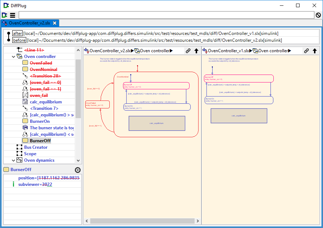Click BurnerOff state in v1 diagram

pos(239,79)
